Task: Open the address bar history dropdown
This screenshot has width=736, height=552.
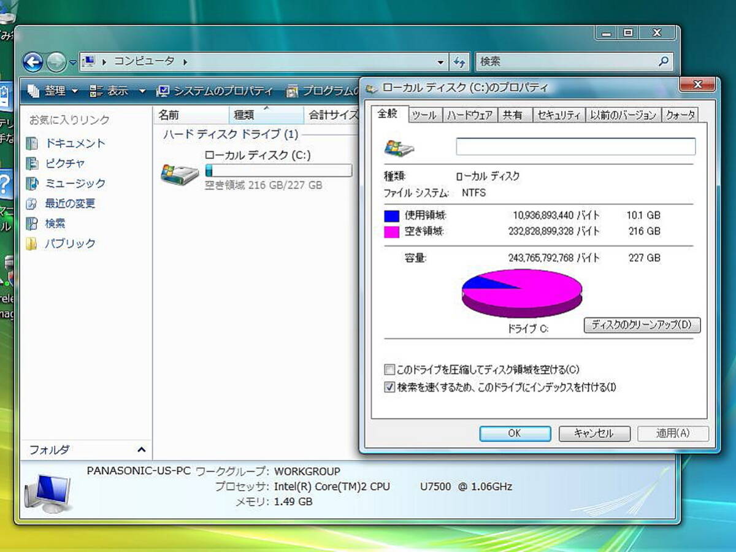Action: pos(440,62)
